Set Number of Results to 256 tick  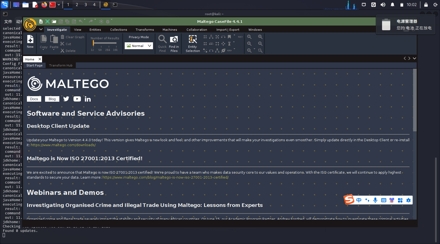pyautogui.click(x=108, y=50)
